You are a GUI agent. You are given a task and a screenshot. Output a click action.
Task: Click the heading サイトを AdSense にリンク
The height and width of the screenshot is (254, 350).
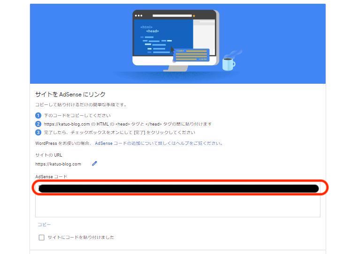pyautogui.click(x=70, y=95)
